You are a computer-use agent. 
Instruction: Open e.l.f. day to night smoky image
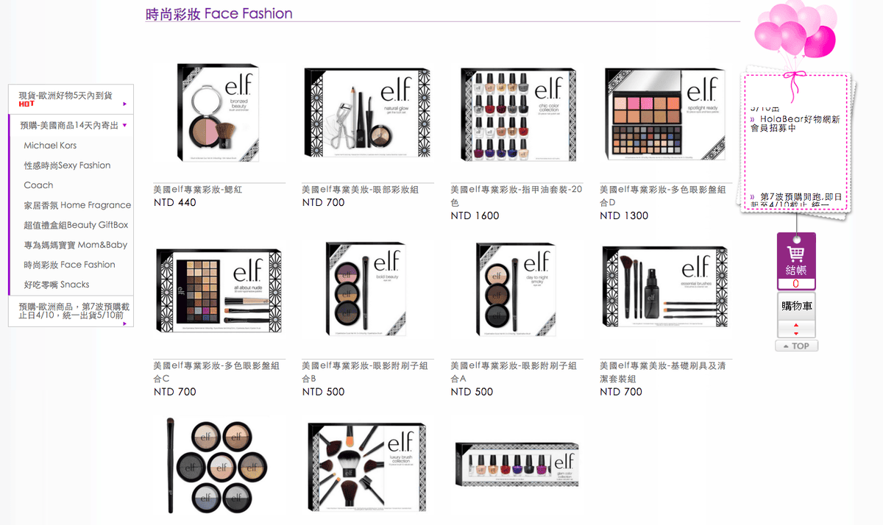pos(516,289)
